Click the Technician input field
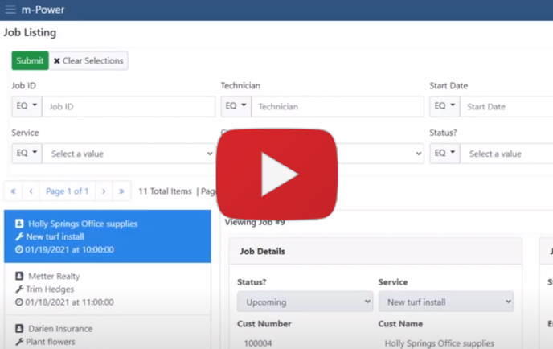 pyautogui.click(x=337, y=107)
